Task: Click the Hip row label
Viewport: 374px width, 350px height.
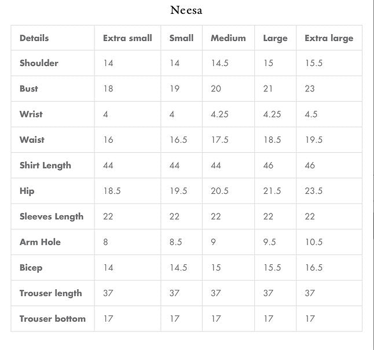Action: 27,191
